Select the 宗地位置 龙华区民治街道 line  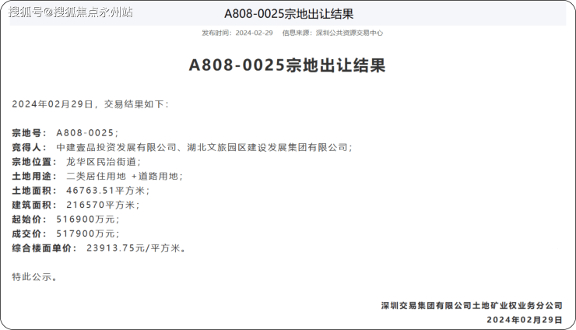tap(76, 162)
